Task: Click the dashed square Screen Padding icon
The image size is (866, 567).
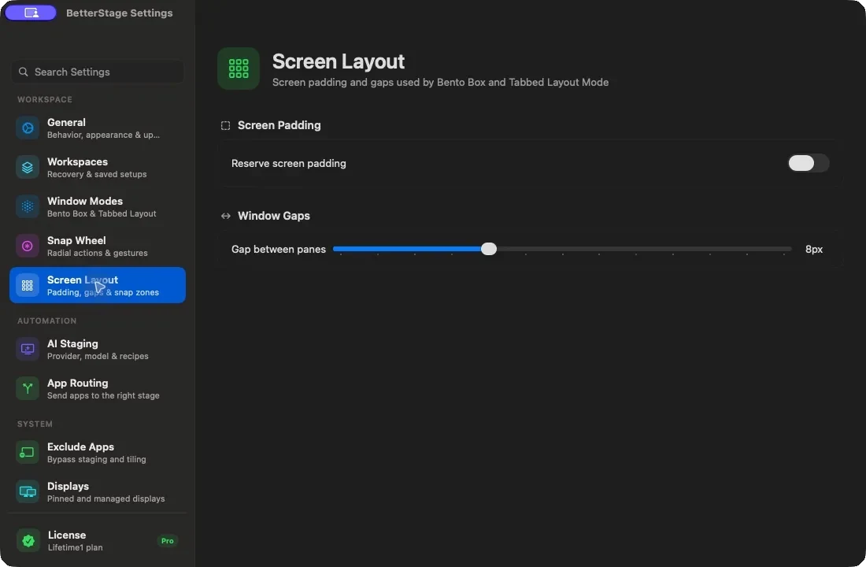Action: tap(225, 125)
